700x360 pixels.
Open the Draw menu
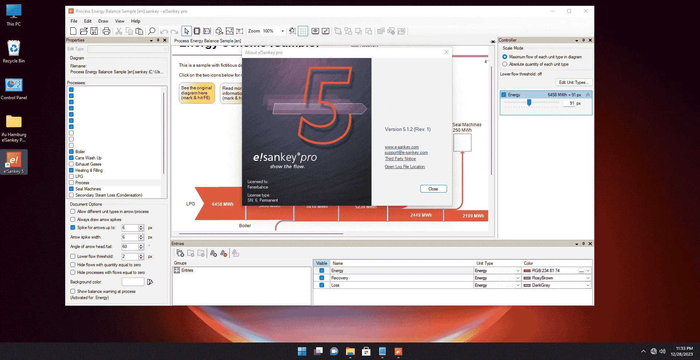point(103,21)
